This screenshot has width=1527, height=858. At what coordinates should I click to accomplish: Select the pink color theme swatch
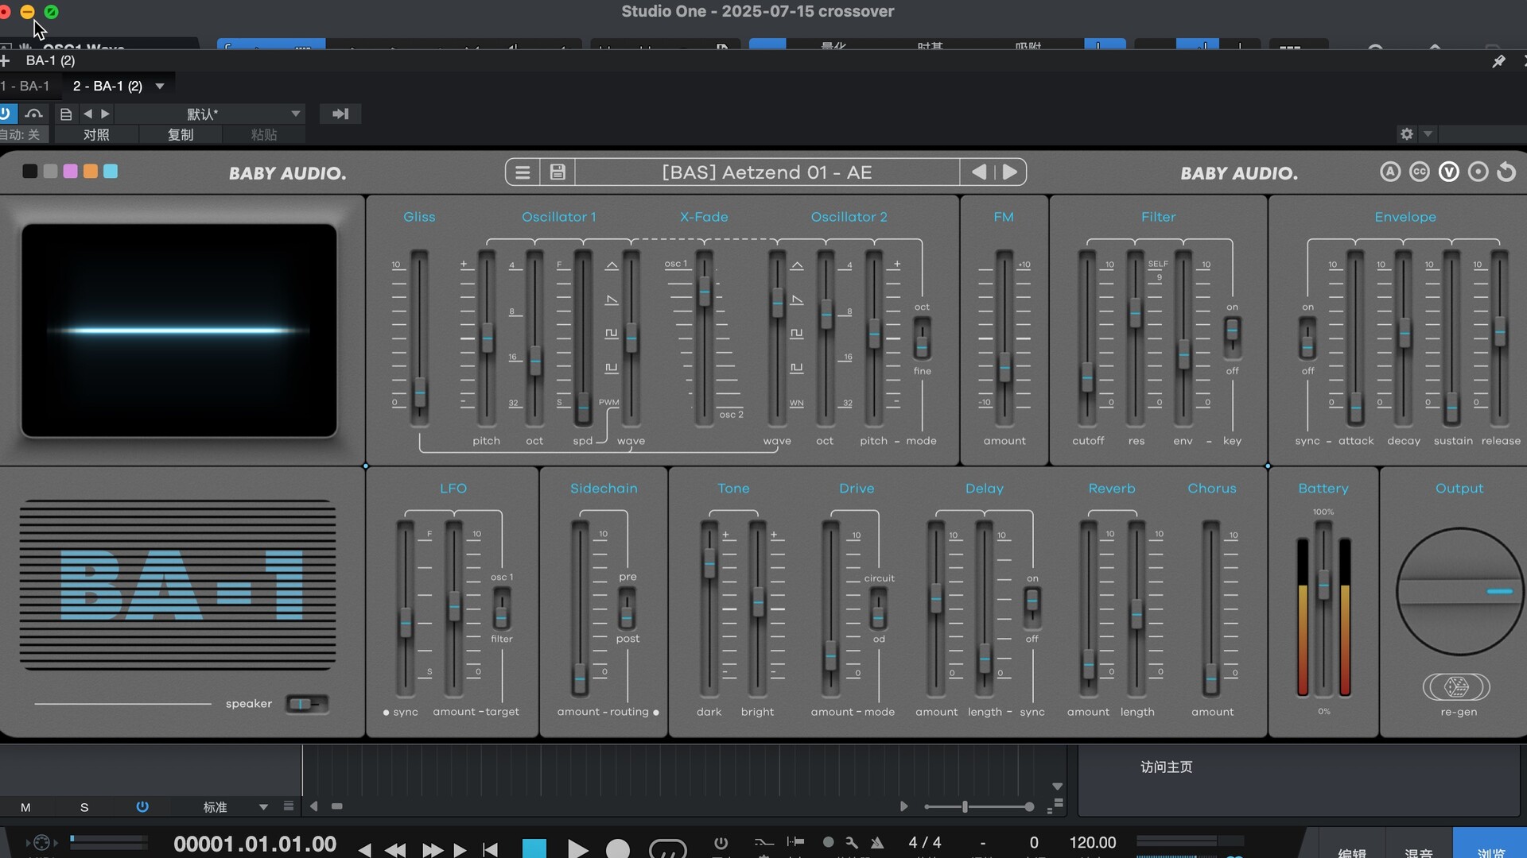(70, 171)
